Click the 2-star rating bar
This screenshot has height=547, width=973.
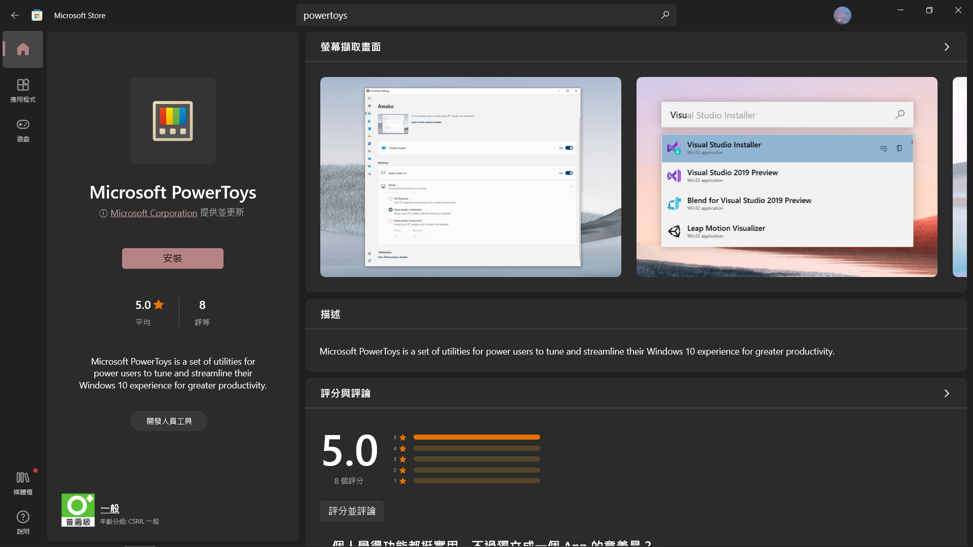pos(477,470)
